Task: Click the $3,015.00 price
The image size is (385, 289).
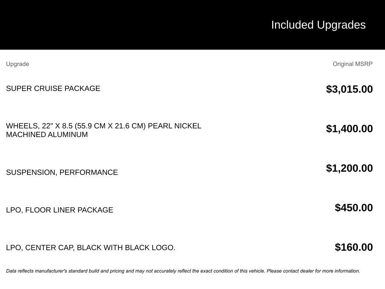Action: pos(349,89)
